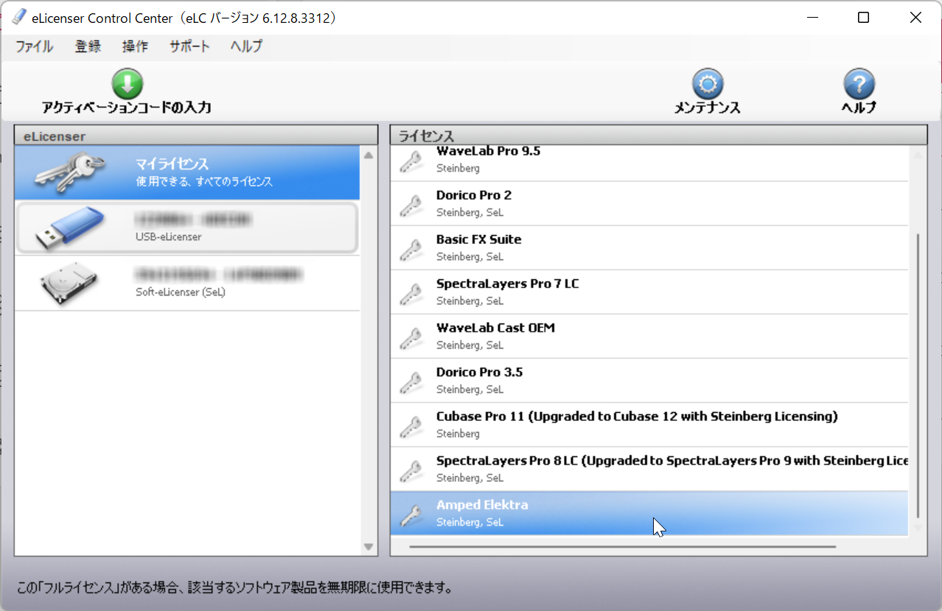Maximize the eLicenser Control Center window
This screenshot has width=942, height=611.
(x=864, y=18)
